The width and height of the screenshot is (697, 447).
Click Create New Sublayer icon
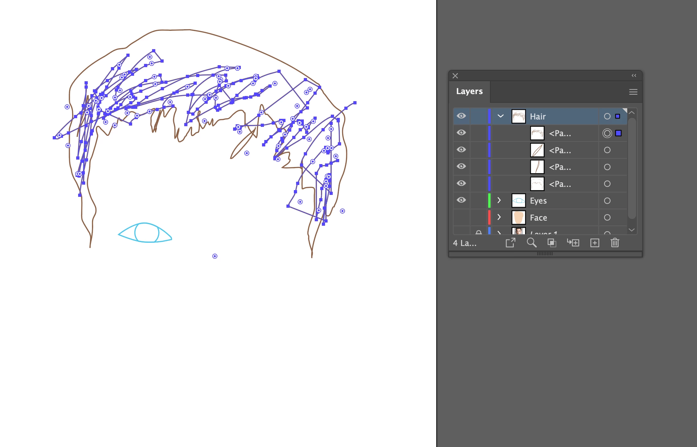[573, 243]
